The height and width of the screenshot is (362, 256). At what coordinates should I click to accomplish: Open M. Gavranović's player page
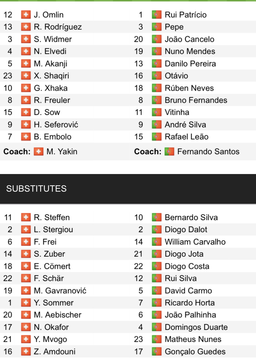click(x=60, y=290)
